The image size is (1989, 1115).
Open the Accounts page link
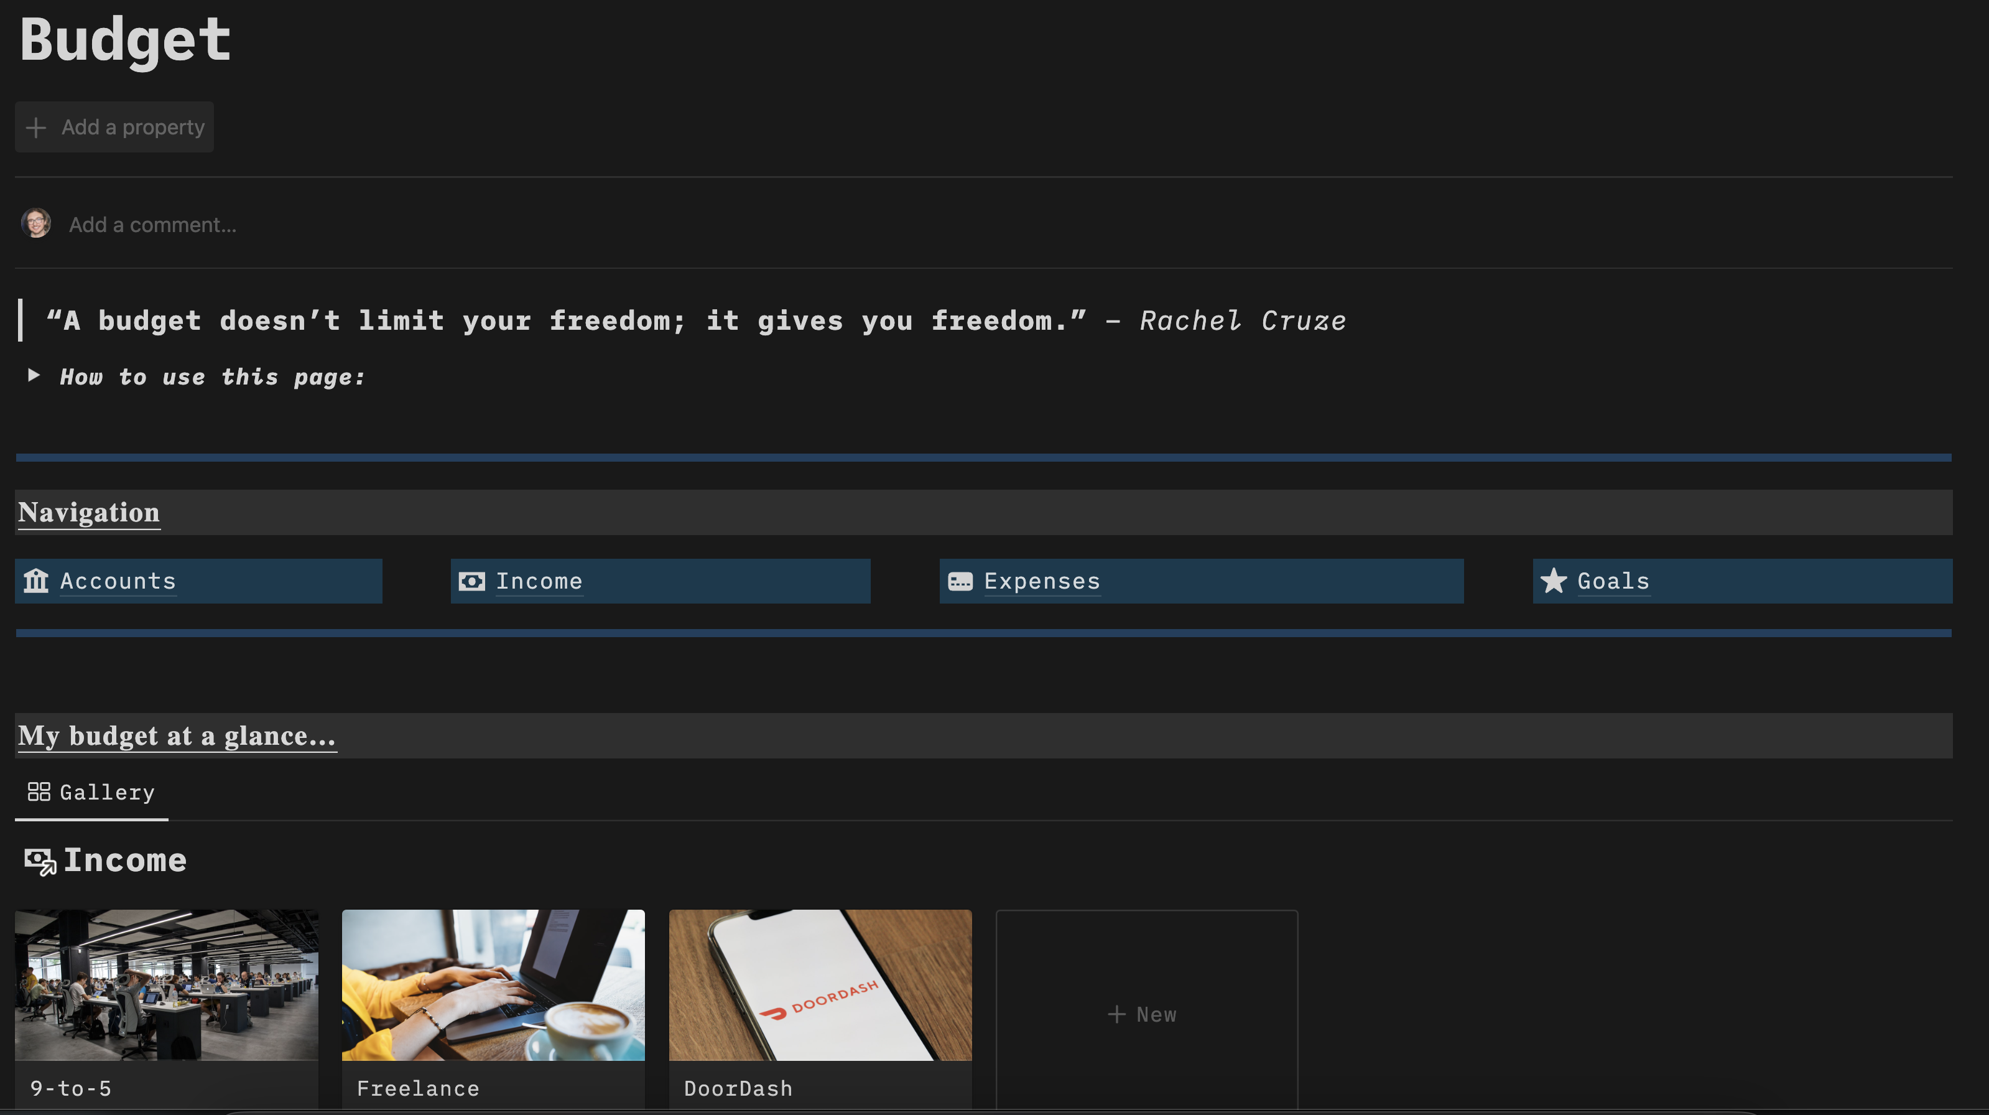click(118, 581)
